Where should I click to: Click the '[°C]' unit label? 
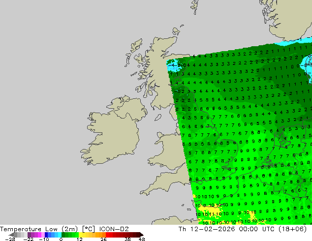pyautogui.click(x=89, y=229)
